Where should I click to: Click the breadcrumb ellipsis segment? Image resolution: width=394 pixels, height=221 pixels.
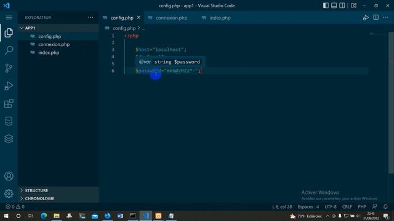point(143,28)
